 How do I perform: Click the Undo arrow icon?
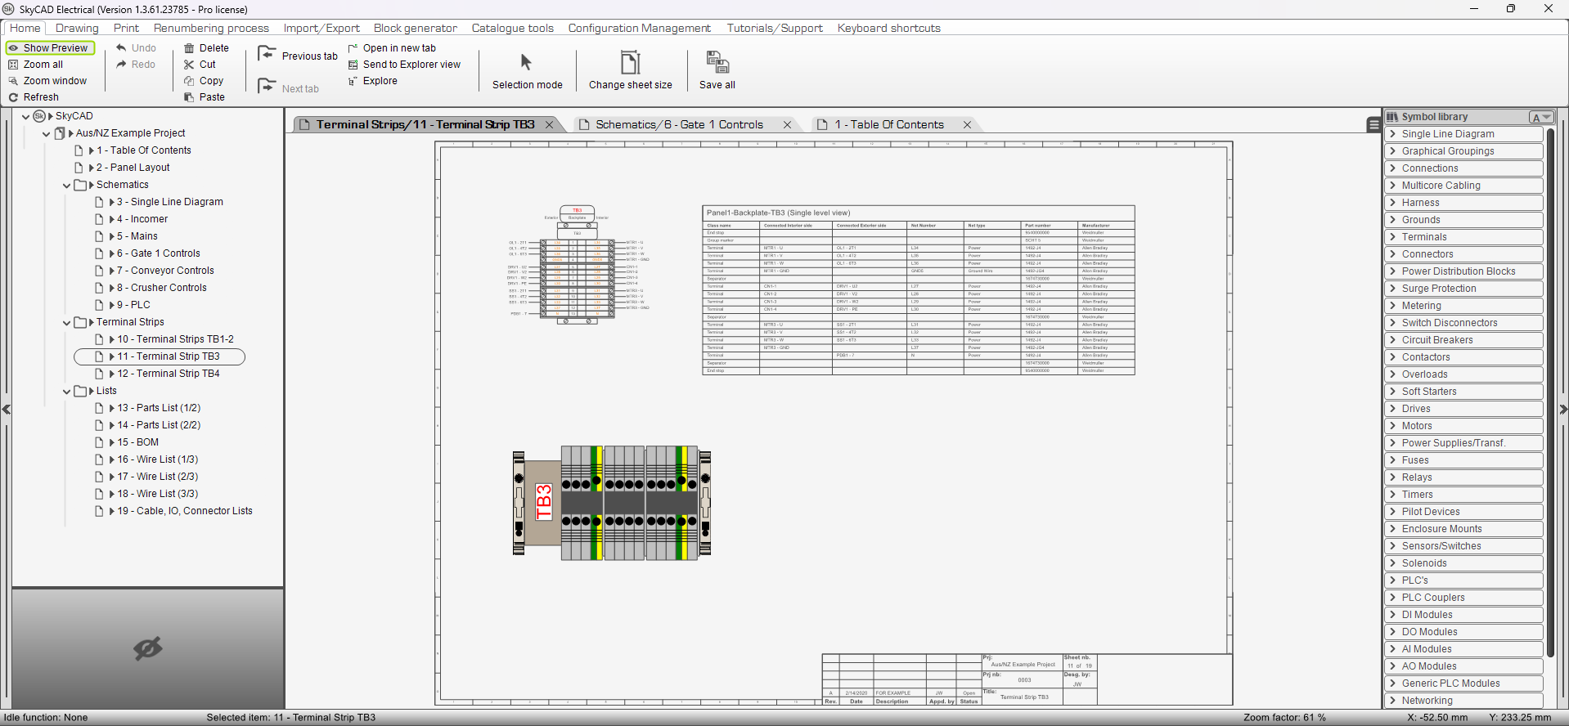pos(122,48)
